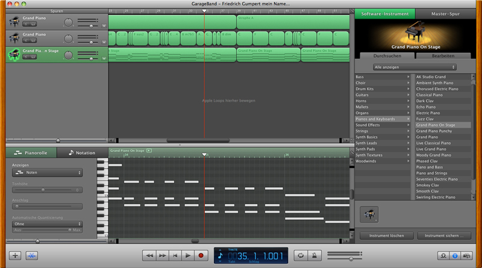Screen dimensions: 482x268
Task: Click the rewind transport button
Action: pyautogui.click(x=149, y=255)
